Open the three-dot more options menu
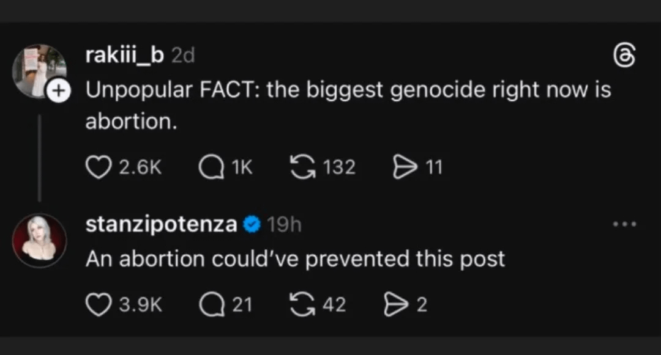 point(624,225)
